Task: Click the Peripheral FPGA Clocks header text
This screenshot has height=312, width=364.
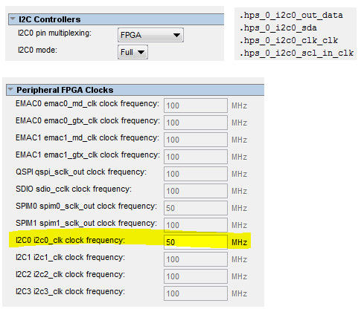Action: coord(65,90)
